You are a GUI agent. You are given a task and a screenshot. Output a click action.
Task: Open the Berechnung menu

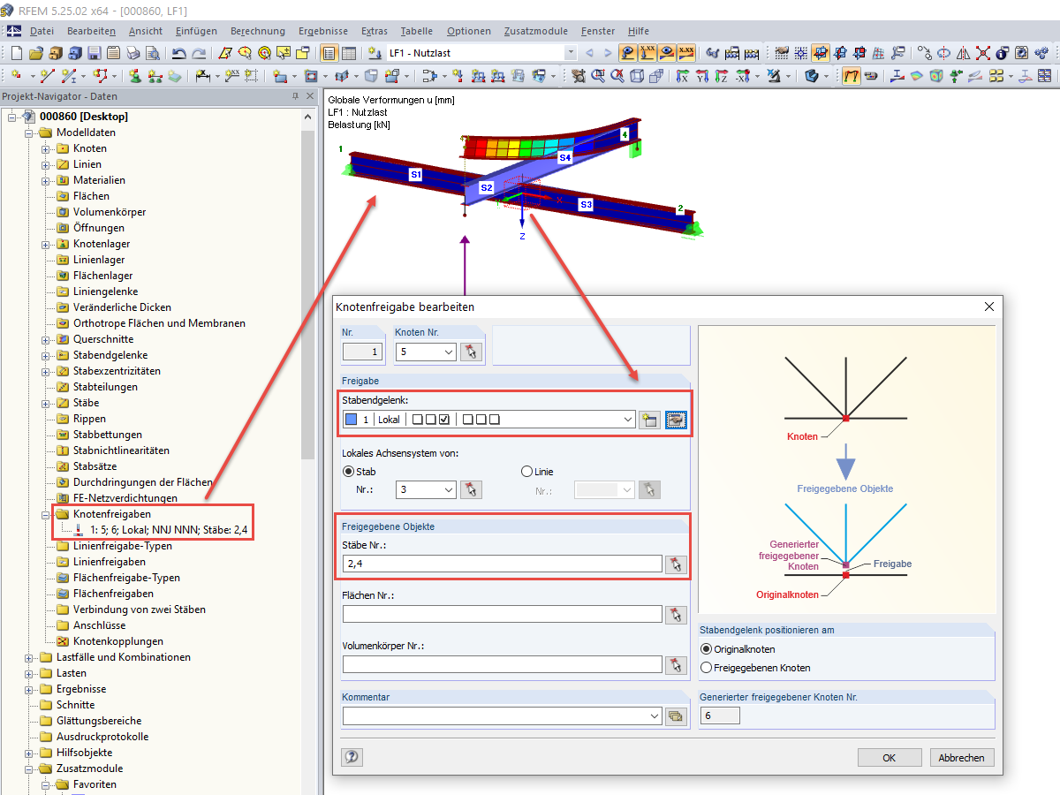258,31
